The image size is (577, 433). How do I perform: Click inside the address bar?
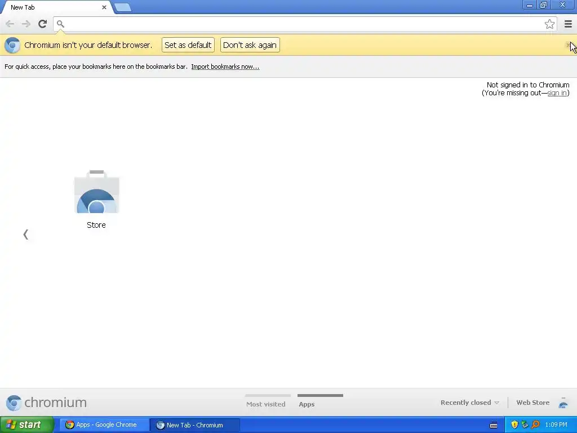pos(305,24)
